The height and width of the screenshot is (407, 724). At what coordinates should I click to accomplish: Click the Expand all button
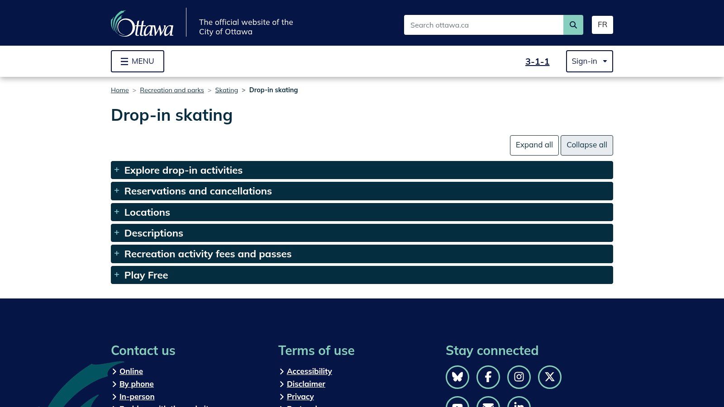534,145
